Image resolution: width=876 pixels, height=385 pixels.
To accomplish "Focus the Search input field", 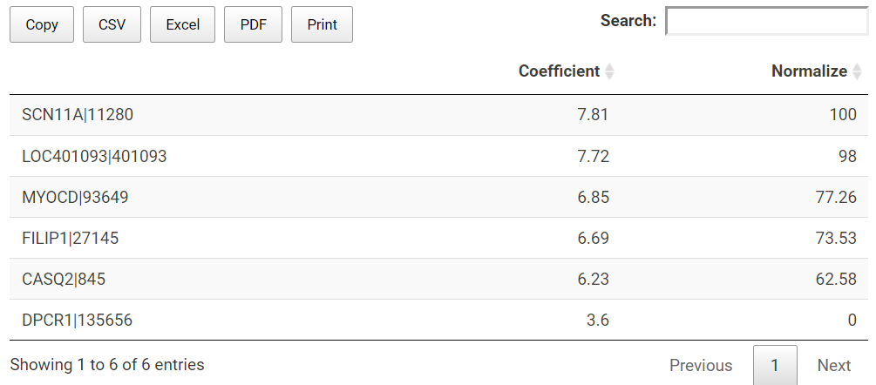I will tap(767, 21).
